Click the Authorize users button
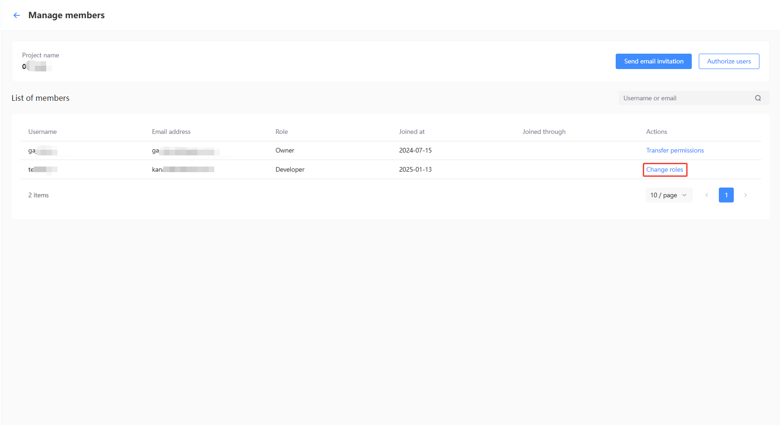The height and width of the screenshot is (425, 780). point(729,61)
